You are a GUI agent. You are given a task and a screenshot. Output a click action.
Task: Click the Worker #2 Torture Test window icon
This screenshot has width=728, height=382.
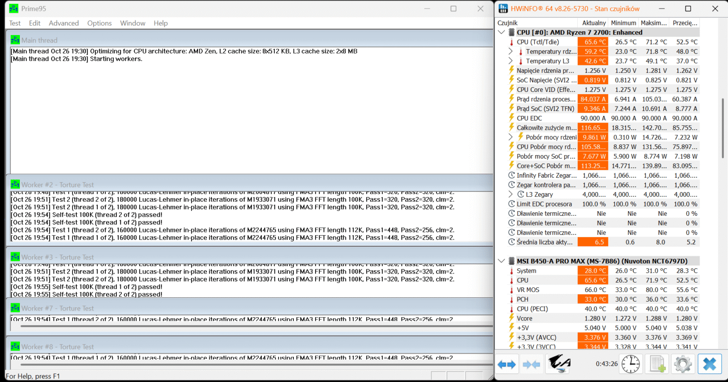click(15, 185)
